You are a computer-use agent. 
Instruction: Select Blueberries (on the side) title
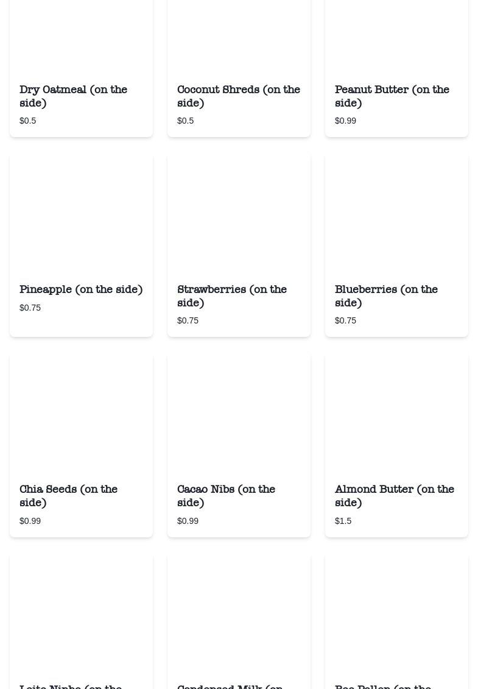coord(386,296)
